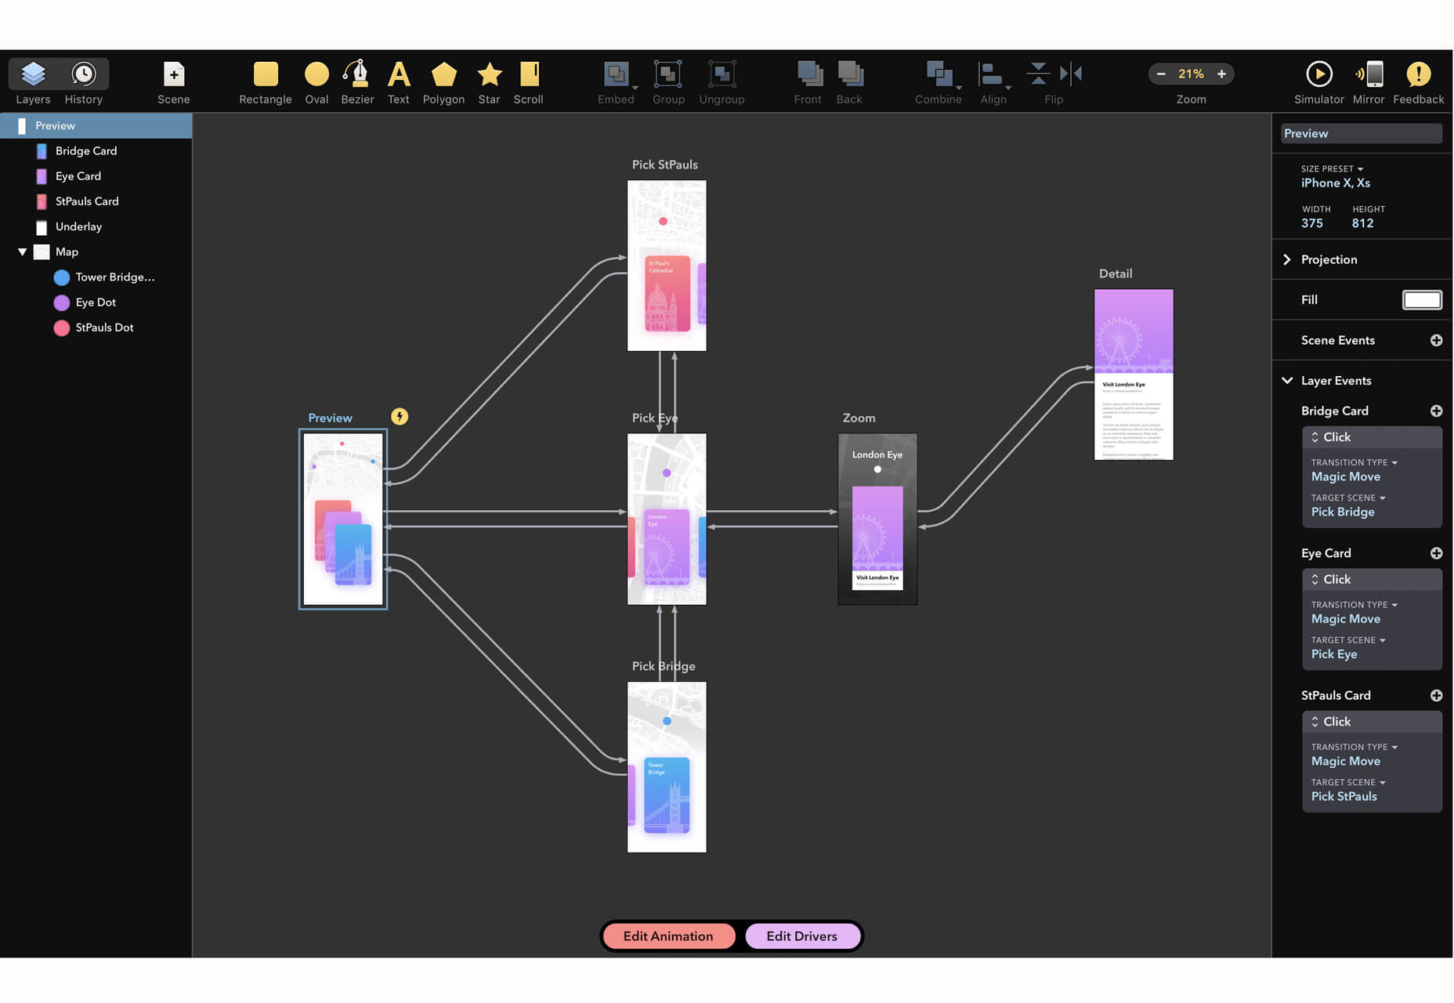This screenshot has width=1454, height=1003.
Task: Open the Fill color swatch
Action: (1421, 300)
